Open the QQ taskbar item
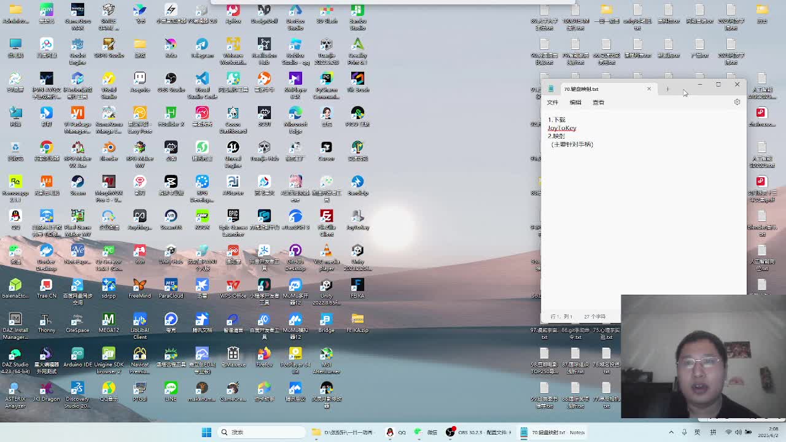The width and height of the screenshot is (786, 442). click(395, 432)
